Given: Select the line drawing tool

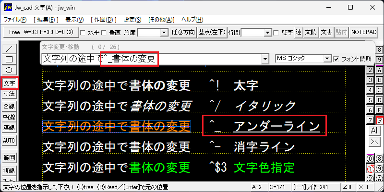Looking at the screenshot, I should [9, 48].
